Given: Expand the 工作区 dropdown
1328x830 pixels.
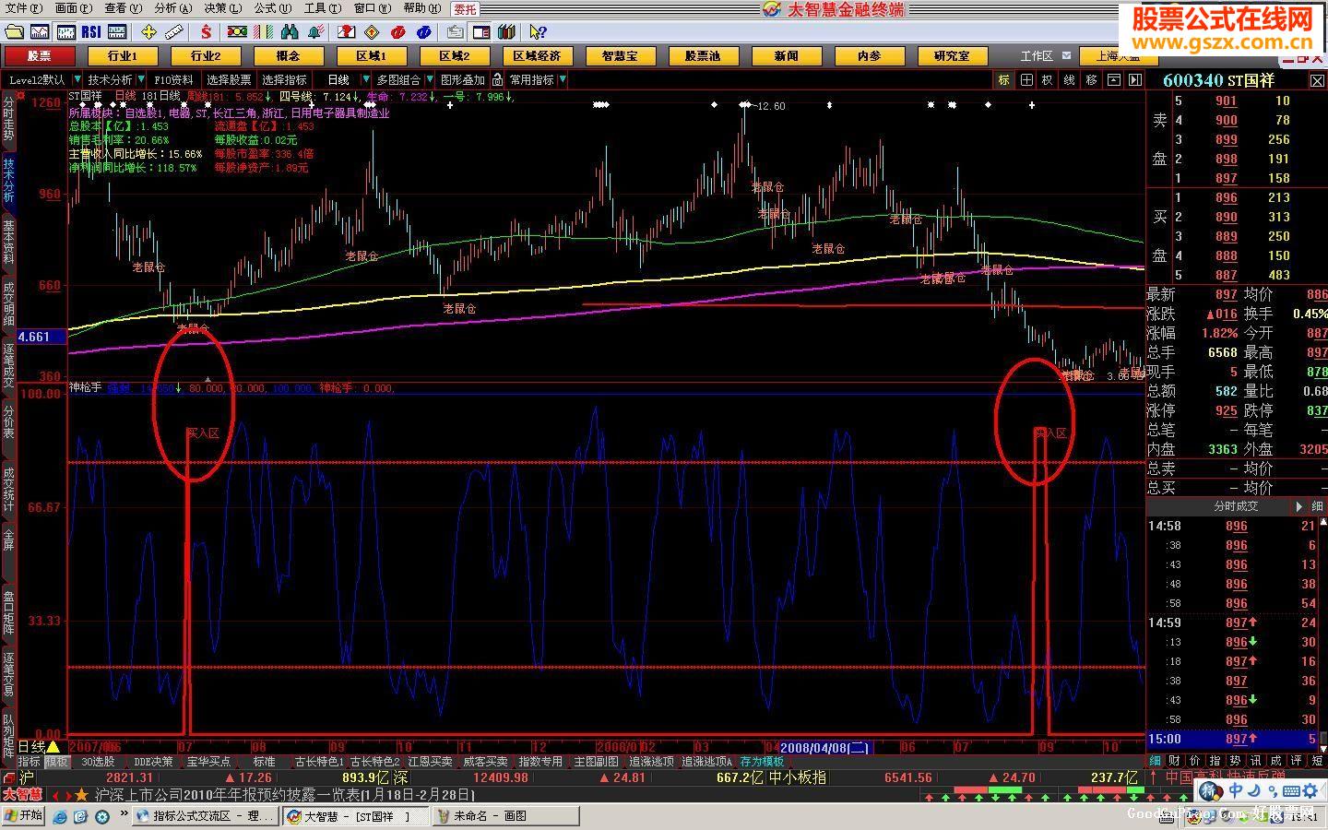Looking at the screenshot, I should pyautogui.click(x=1067, y=56).
